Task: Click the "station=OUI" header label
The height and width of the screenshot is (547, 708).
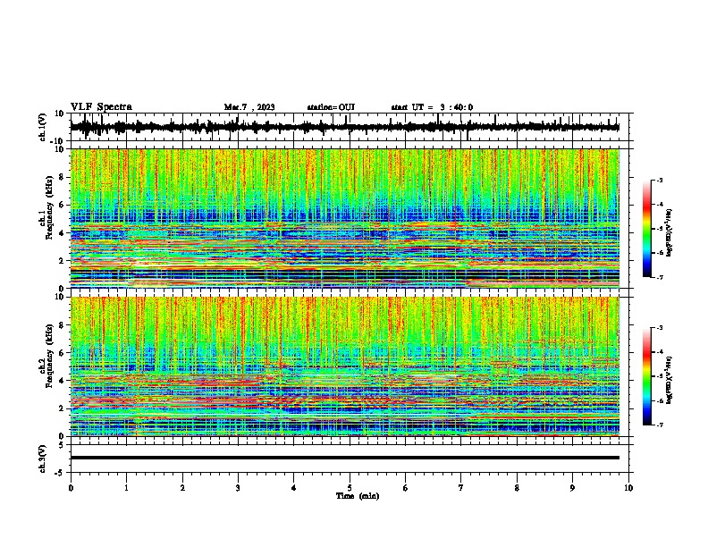Action: (331, 107)
